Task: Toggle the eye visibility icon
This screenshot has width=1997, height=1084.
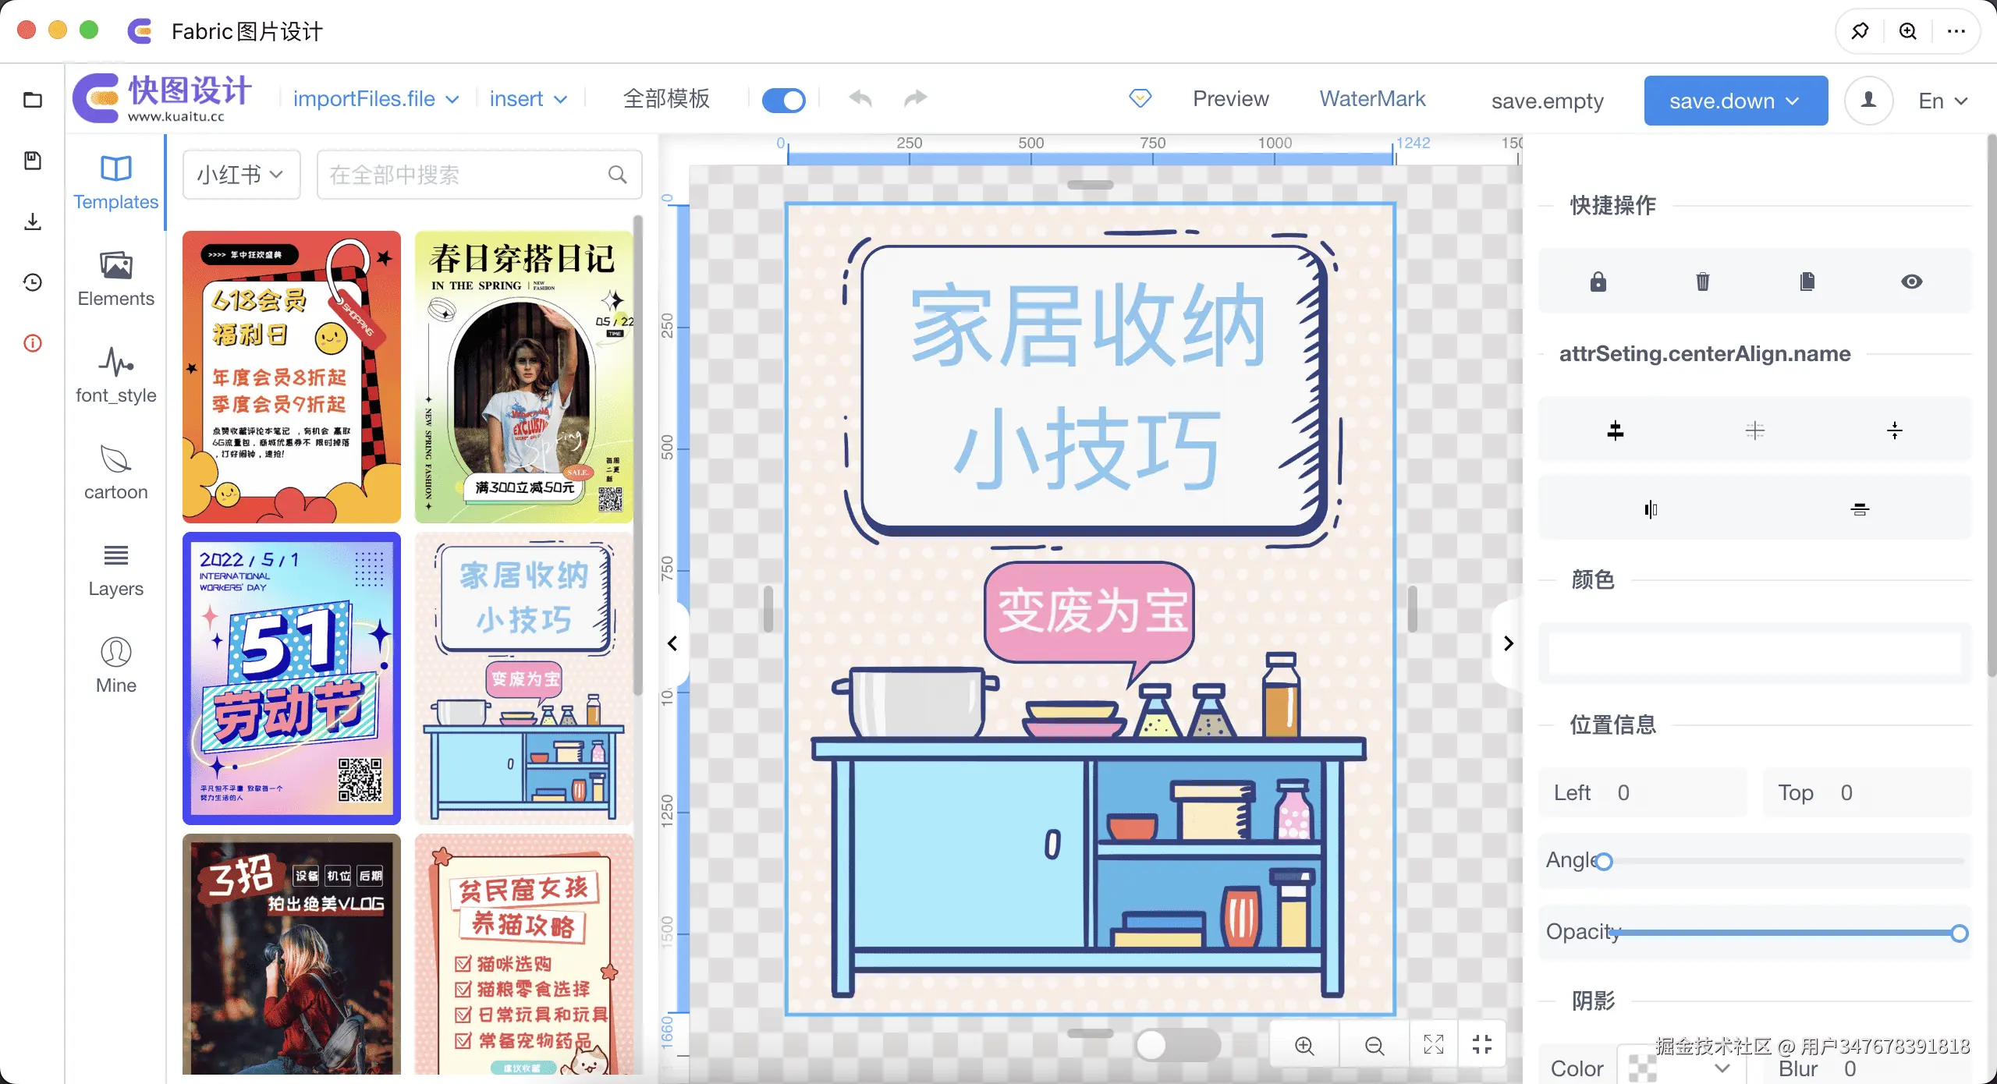Action: (x=1911, y=282)
